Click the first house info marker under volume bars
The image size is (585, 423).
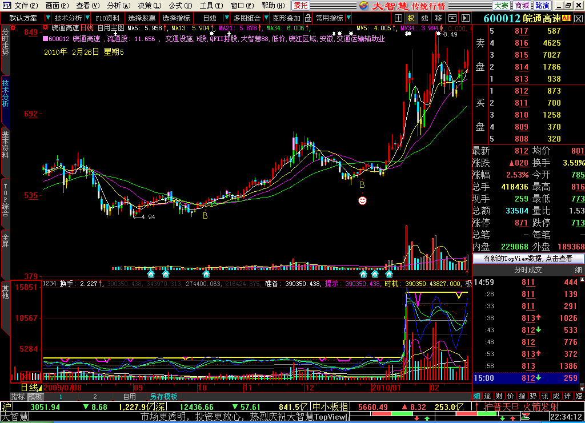pyautogui.click(x=151, y=275)
